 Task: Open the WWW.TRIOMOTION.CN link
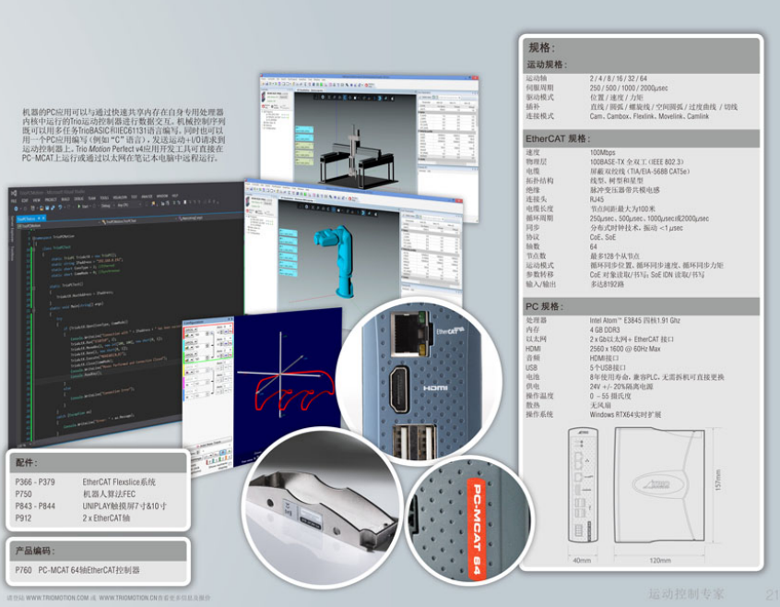(128, 598)
